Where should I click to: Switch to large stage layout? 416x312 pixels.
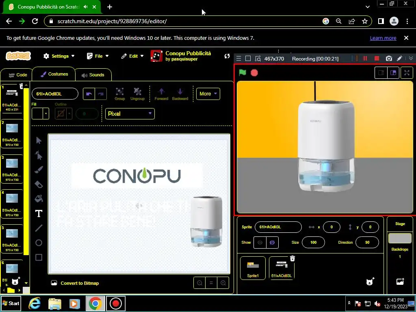pos(393,73)
